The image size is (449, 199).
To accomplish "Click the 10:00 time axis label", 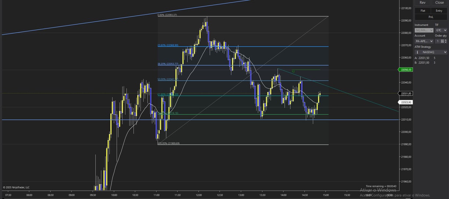I will point(114,195).
